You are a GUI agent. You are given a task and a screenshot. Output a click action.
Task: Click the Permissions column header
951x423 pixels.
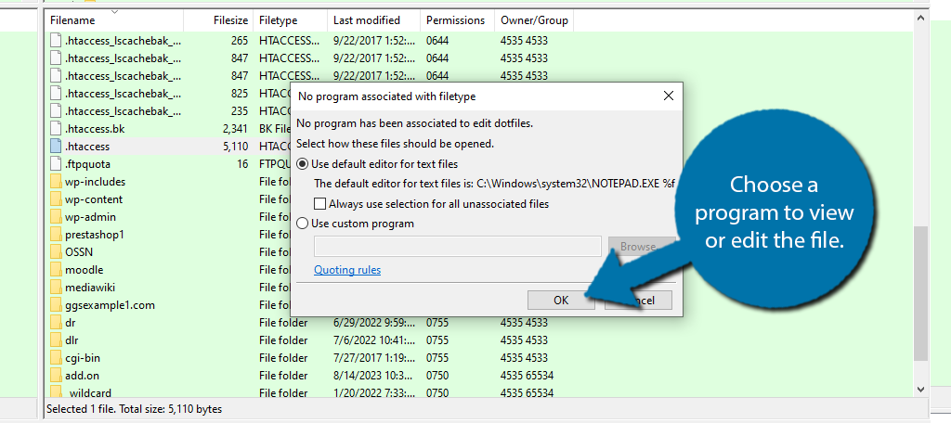455,19
